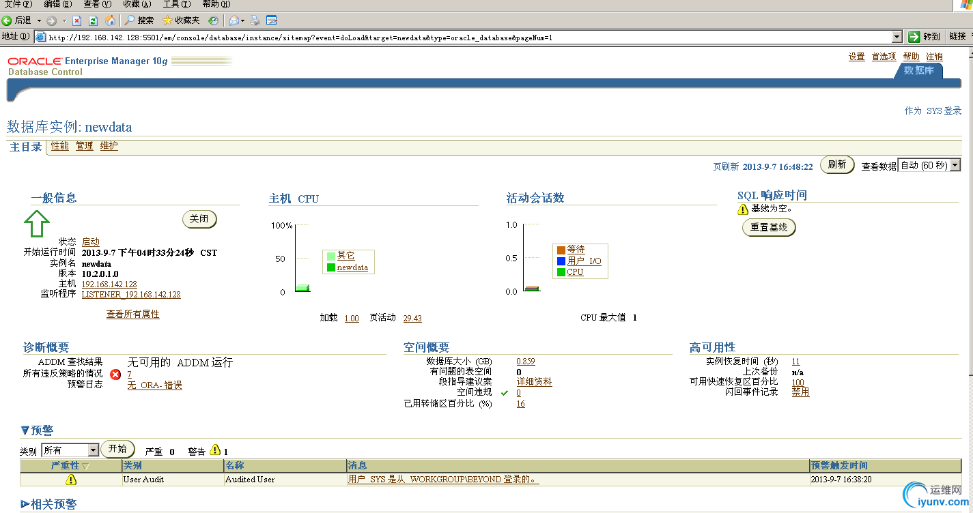
Task: Open the 帮助 (H) menu
Action: [x=216, y=4]
